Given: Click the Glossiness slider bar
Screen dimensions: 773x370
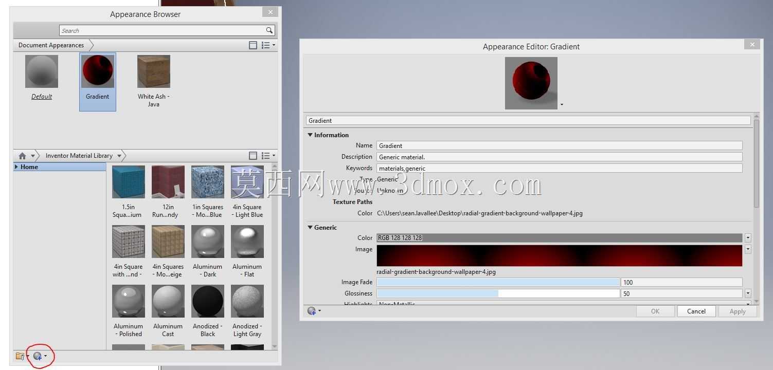Looking at the screenshot, I should (x=498, y=293).
